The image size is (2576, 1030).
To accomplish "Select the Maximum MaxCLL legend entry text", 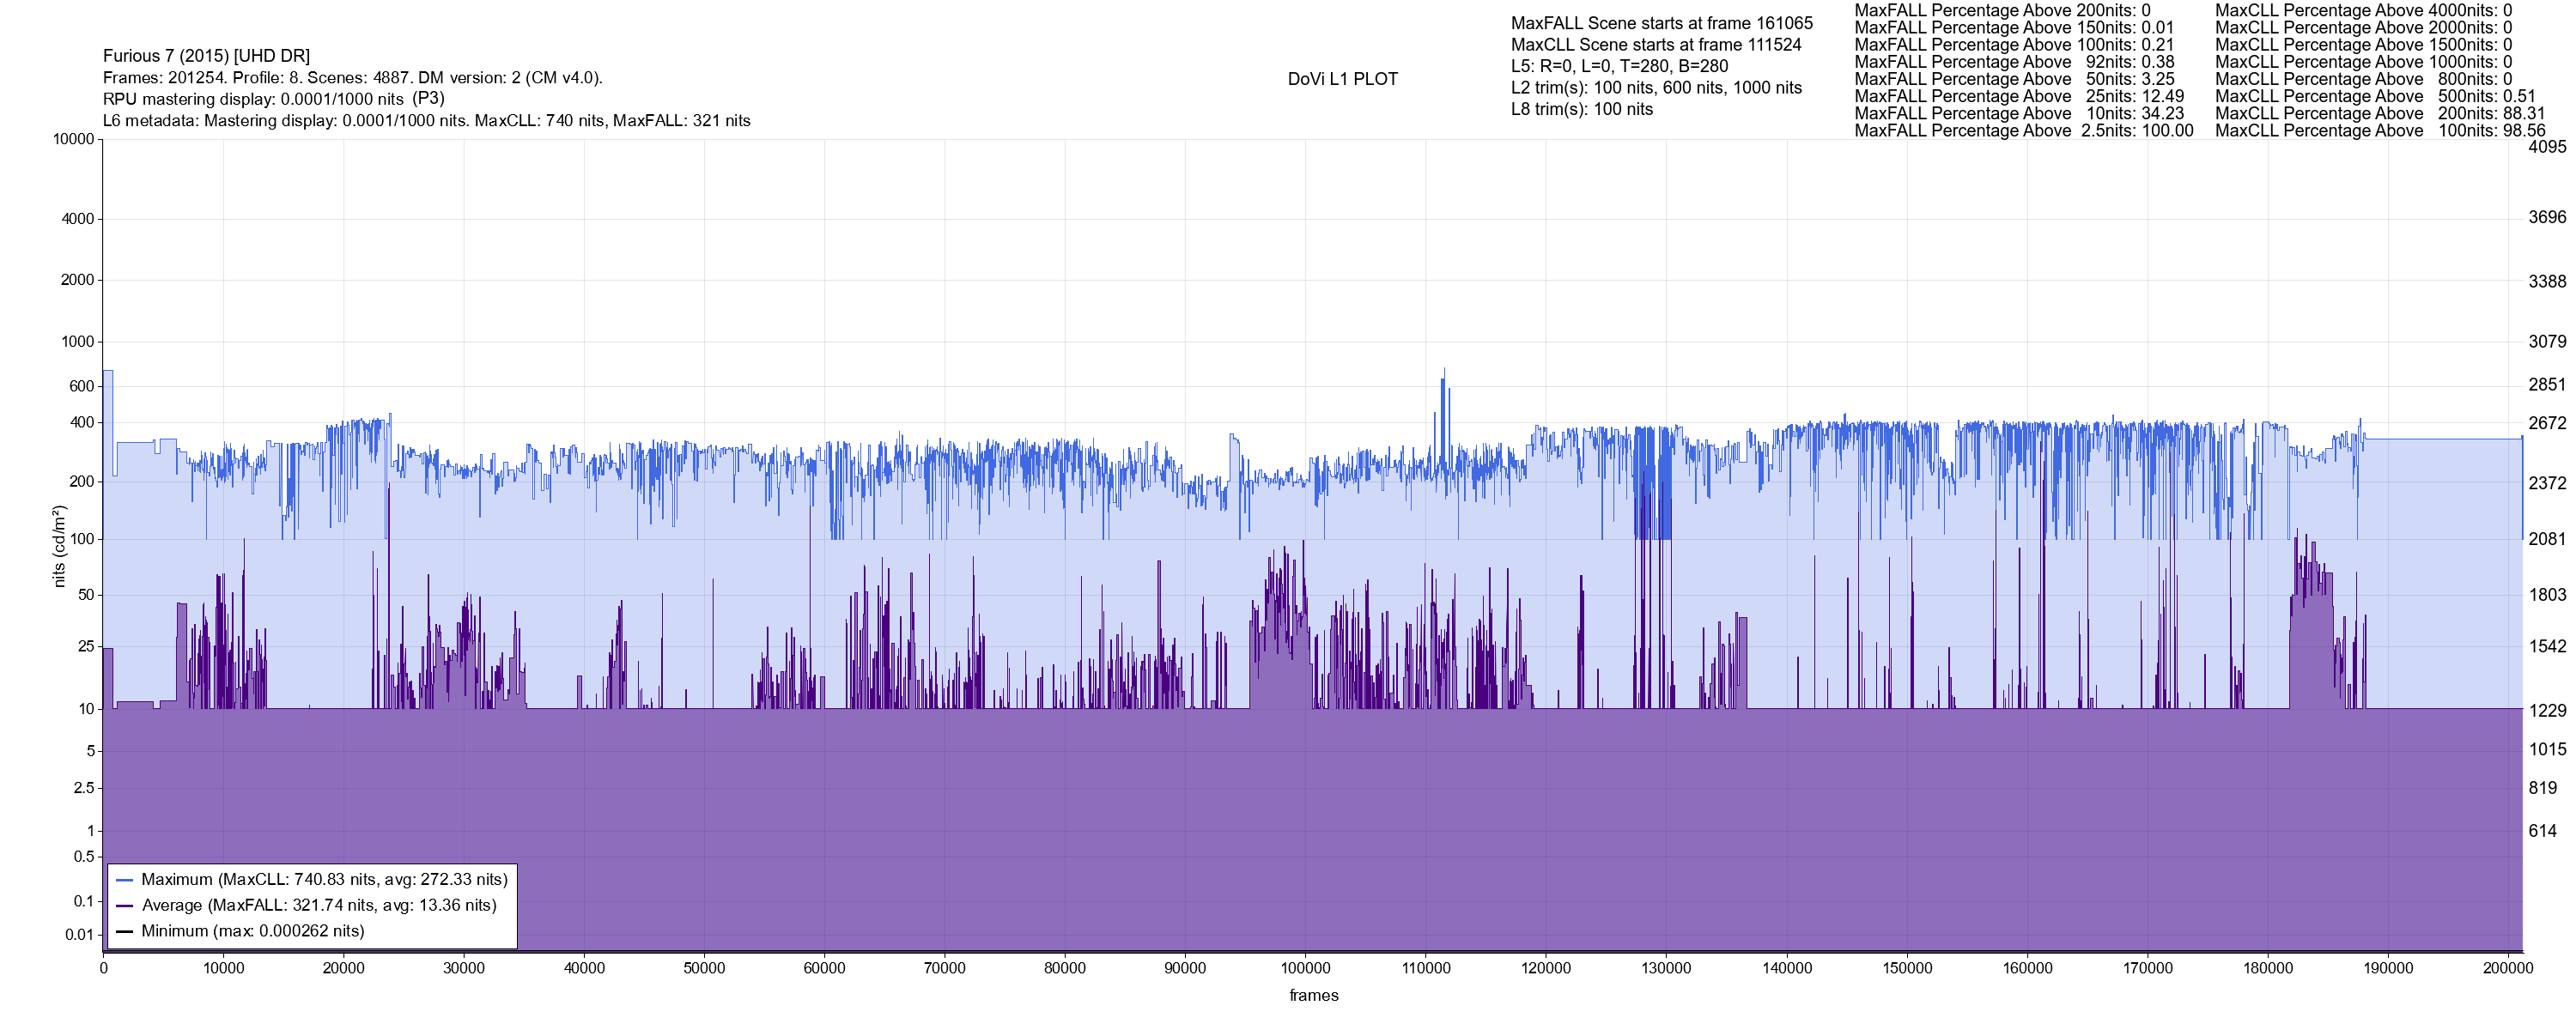I will click(x=324, y=880).
